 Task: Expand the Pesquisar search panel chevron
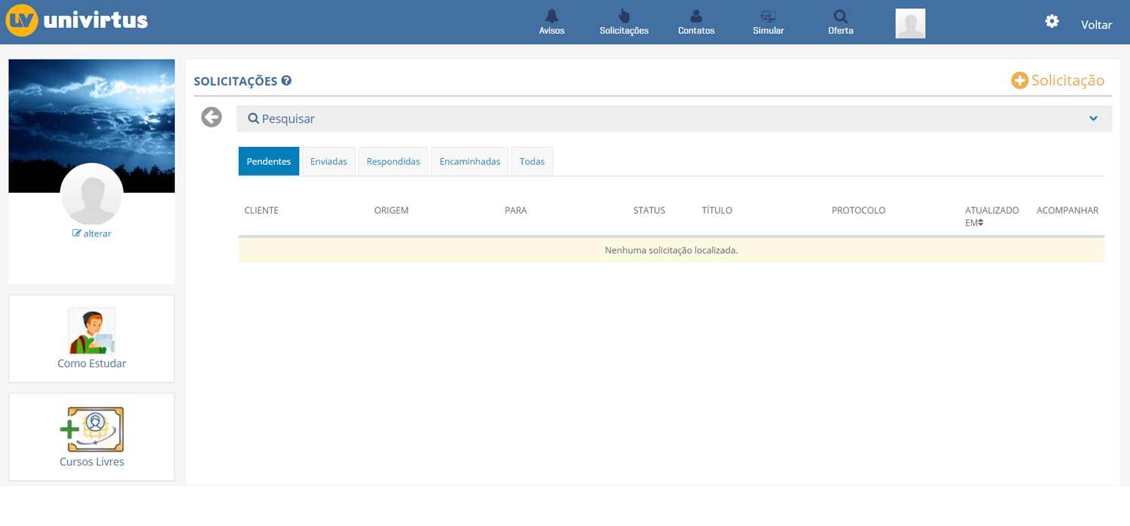point(1093,118)
